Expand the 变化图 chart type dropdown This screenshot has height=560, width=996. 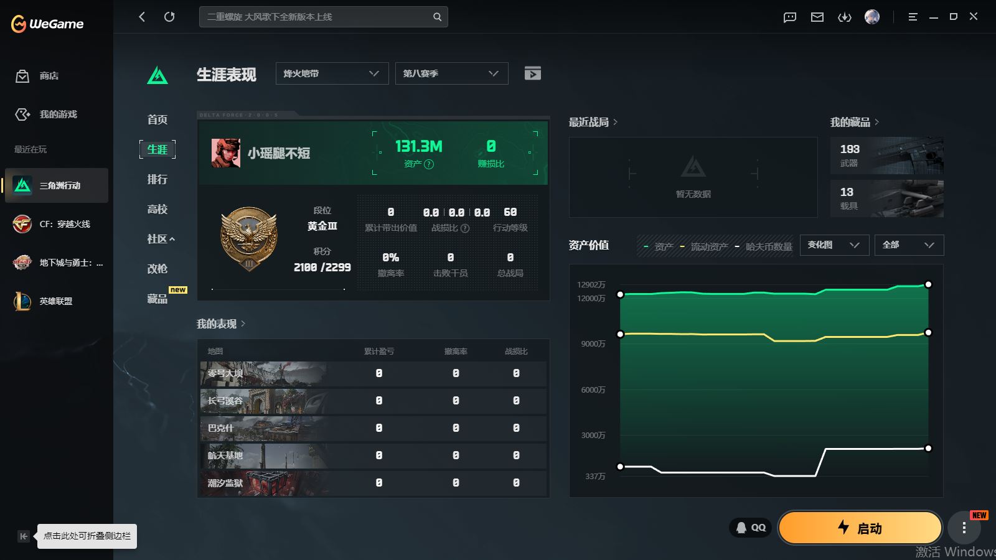(x=834, y=245)
